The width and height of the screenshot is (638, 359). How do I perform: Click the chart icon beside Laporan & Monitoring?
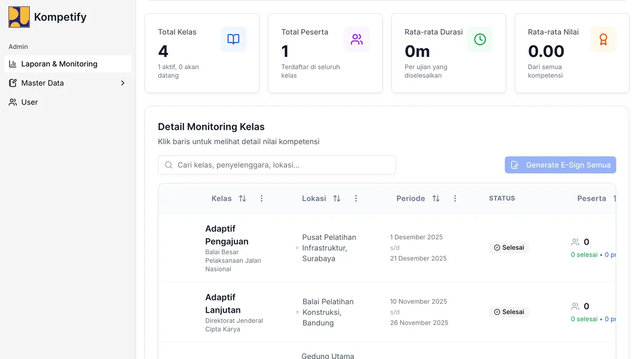tap(12, 64)
